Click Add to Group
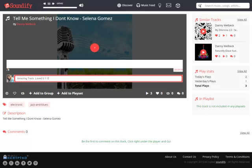 [x=41, y=93]
